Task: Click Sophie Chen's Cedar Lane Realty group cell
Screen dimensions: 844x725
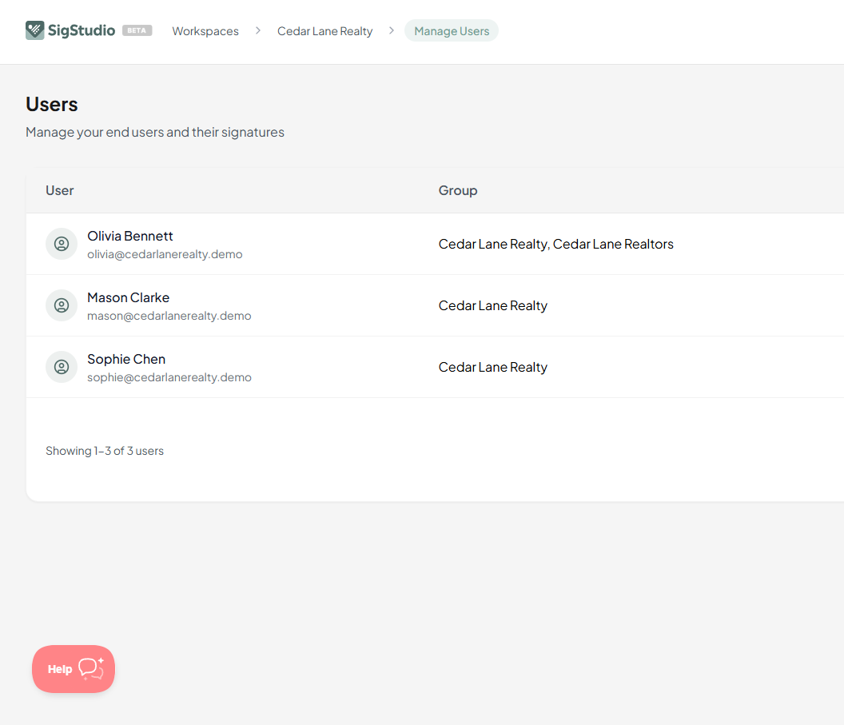Action: click(493, 367)
